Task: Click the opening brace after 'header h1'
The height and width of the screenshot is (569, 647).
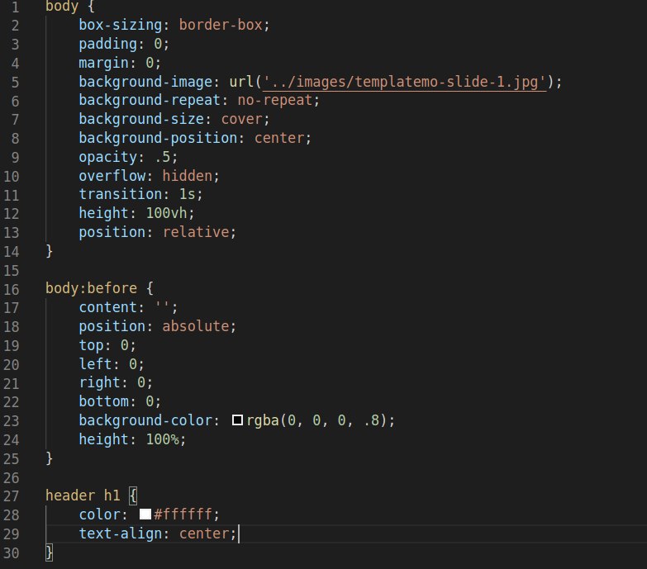Action: [132, 496]
